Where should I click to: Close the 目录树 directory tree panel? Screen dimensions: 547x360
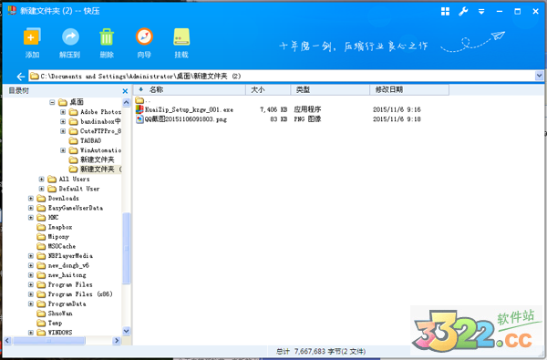point(125,91)
